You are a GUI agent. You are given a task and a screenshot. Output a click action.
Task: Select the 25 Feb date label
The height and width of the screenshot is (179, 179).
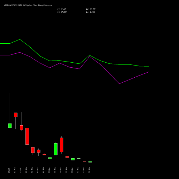click(9, 170)
